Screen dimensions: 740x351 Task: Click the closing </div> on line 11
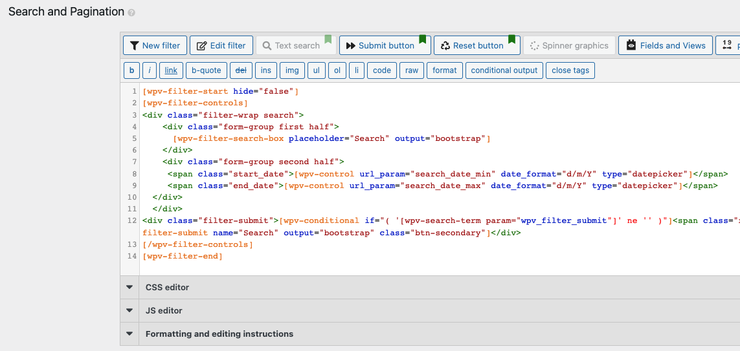168,209
